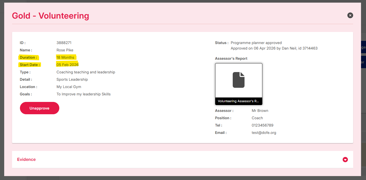Screen dimensions: 366x180
Task: Click the Evidence section heading
Action: [x=26, y=159]
